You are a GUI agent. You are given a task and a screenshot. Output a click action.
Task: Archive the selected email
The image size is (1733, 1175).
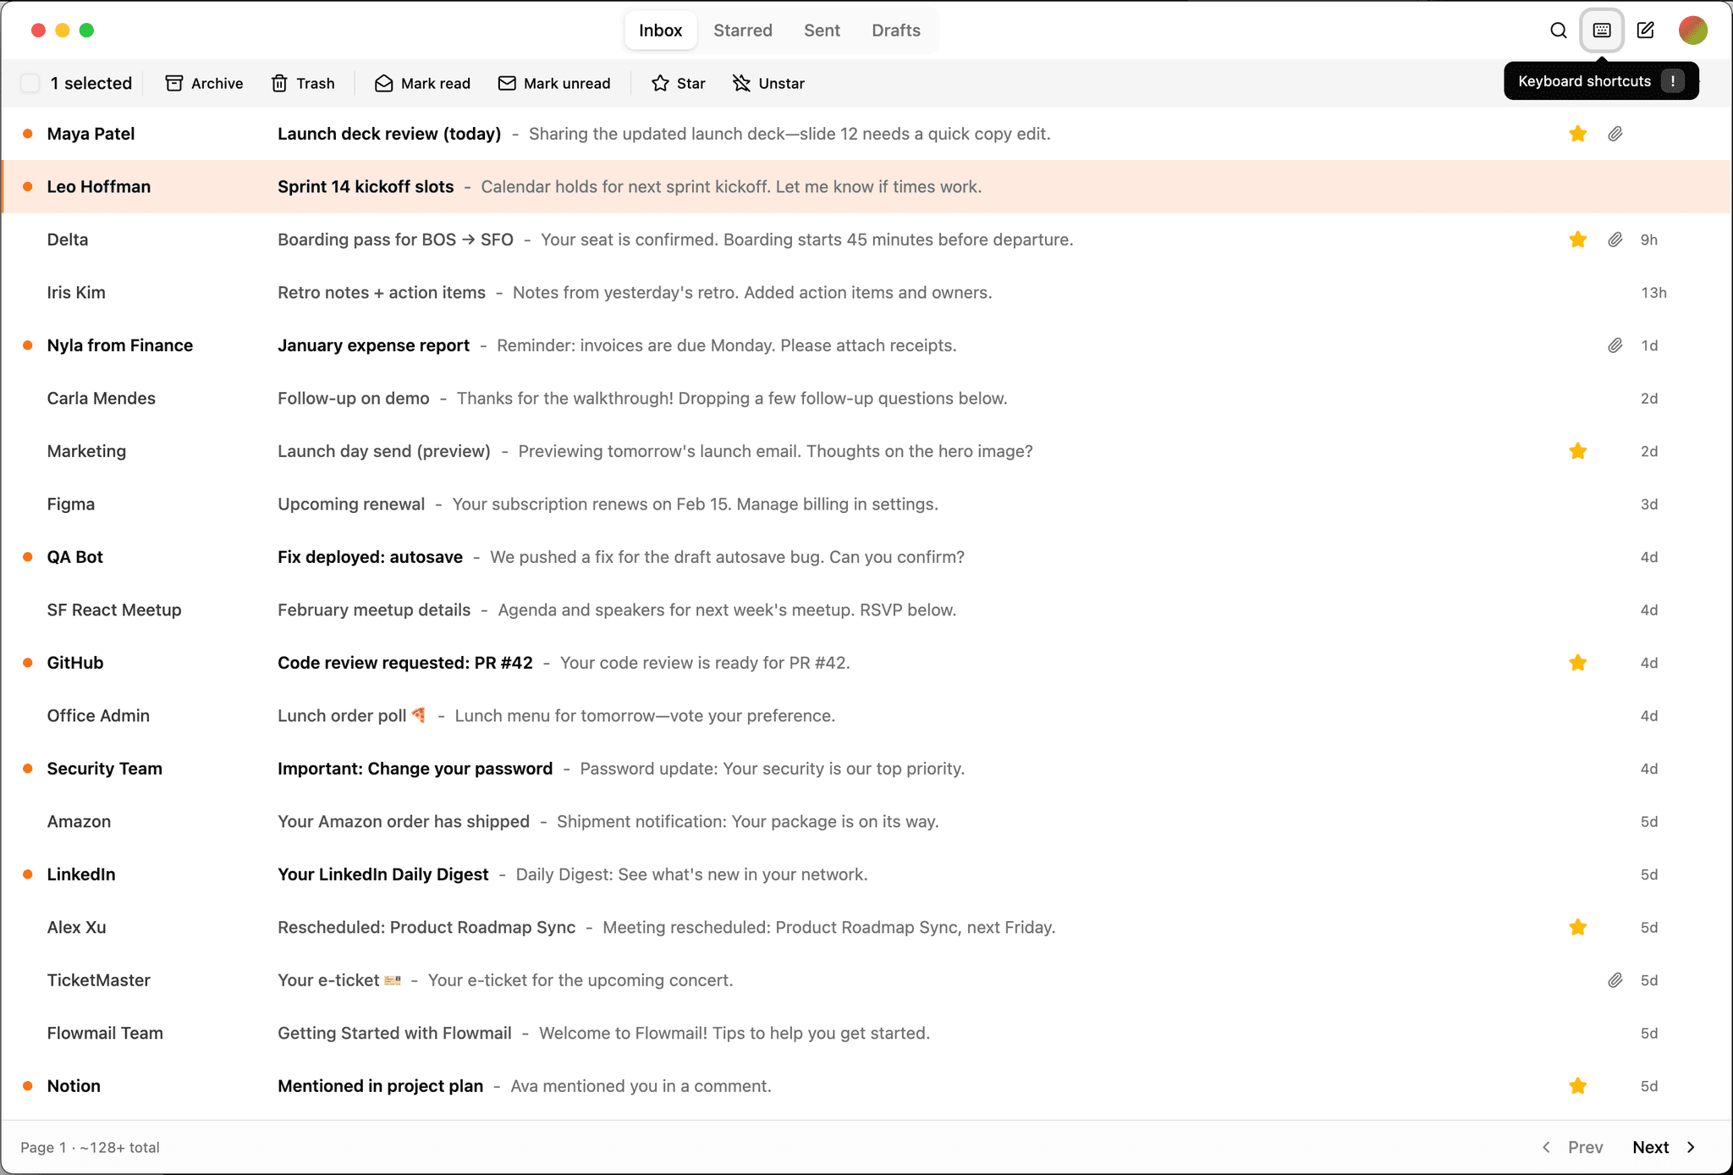(x=203, y=83)
